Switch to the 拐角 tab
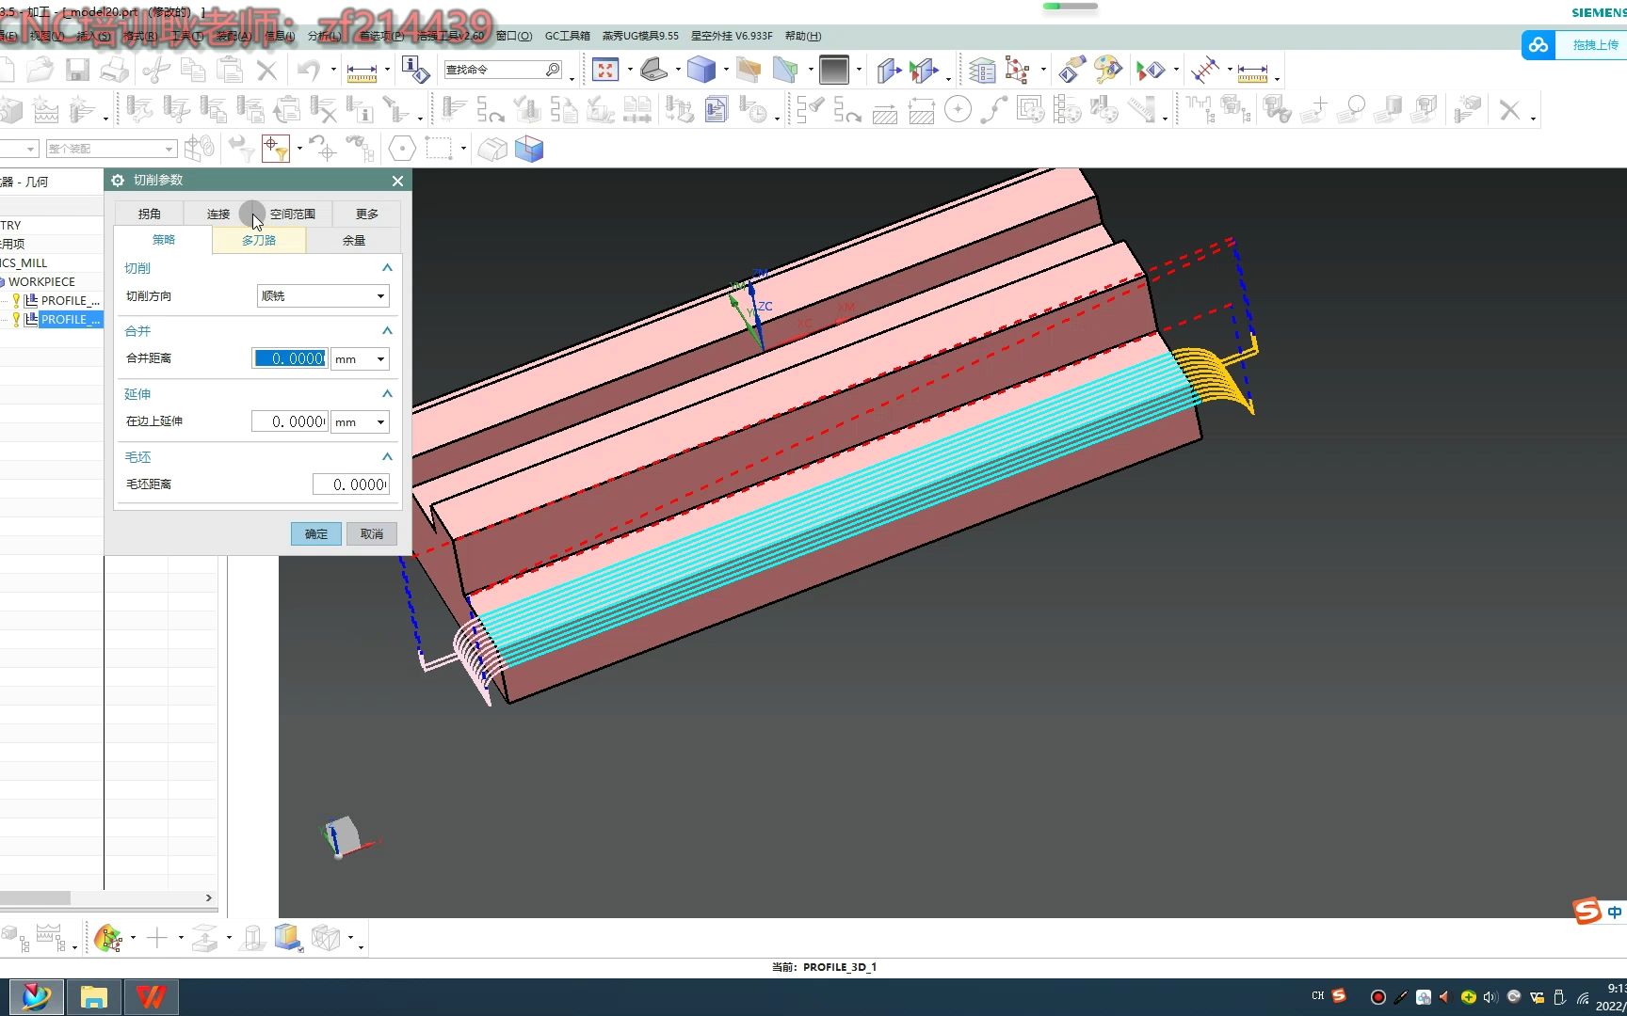 coord(148,214)
